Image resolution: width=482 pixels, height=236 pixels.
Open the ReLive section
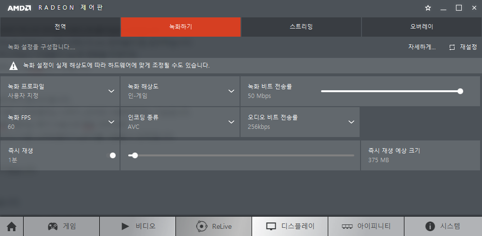[x=214, y=226]
